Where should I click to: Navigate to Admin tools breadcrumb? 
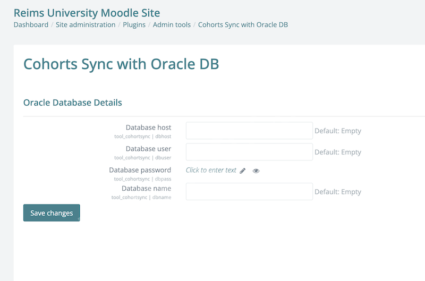pos(172,24)
